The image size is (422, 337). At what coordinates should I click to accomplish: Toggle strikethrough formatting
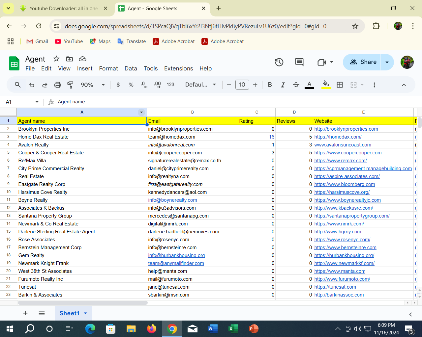(x=296, y=85)
